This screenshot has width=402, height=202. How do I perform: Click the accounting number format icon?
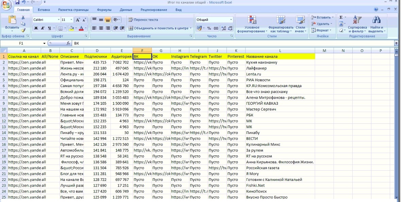[x=199, y=28]
